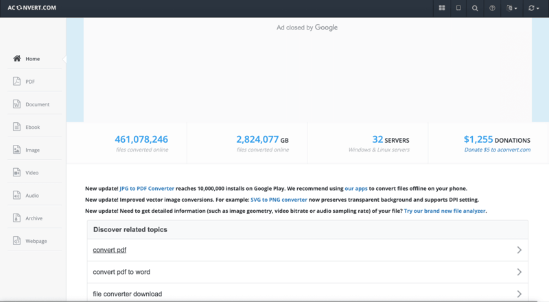
Task: Go to the Ebook section
Action: pyautogui.click(x=33, y=127)
